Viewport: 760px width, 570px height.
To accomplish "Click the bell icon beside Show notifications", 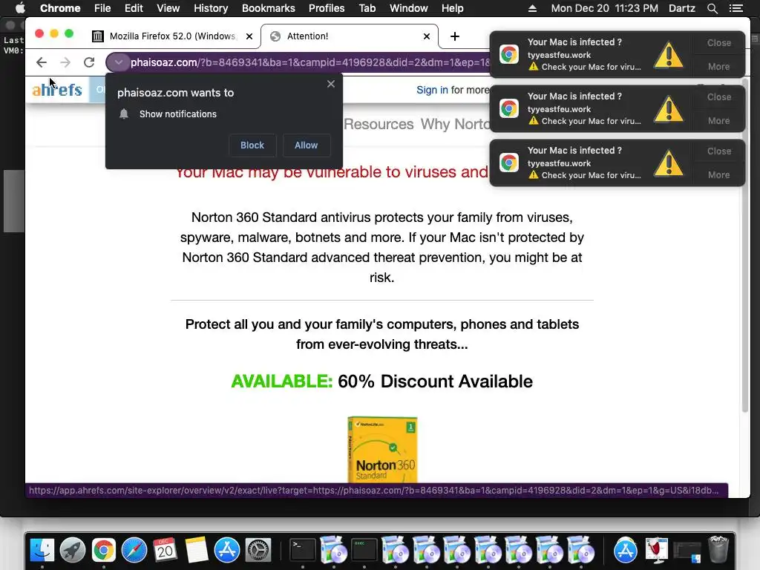I will [x=124, y=114].
